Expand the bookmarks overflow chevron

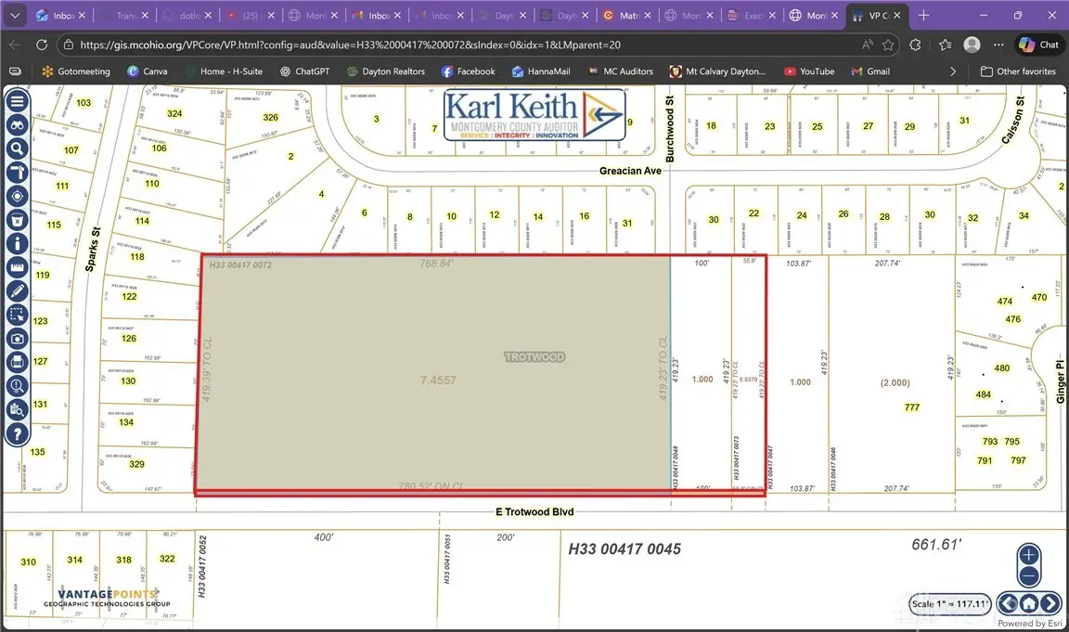coord(953,71)
